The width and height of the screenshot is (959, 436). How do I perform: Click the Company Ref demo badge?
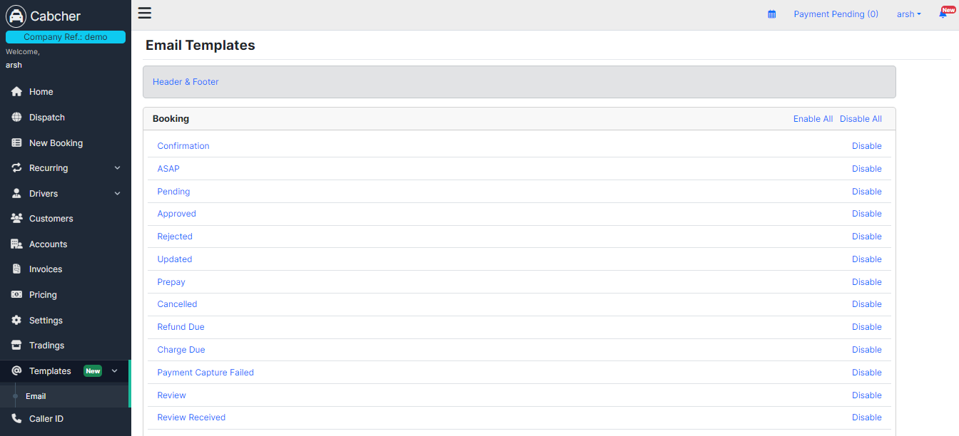66,37
